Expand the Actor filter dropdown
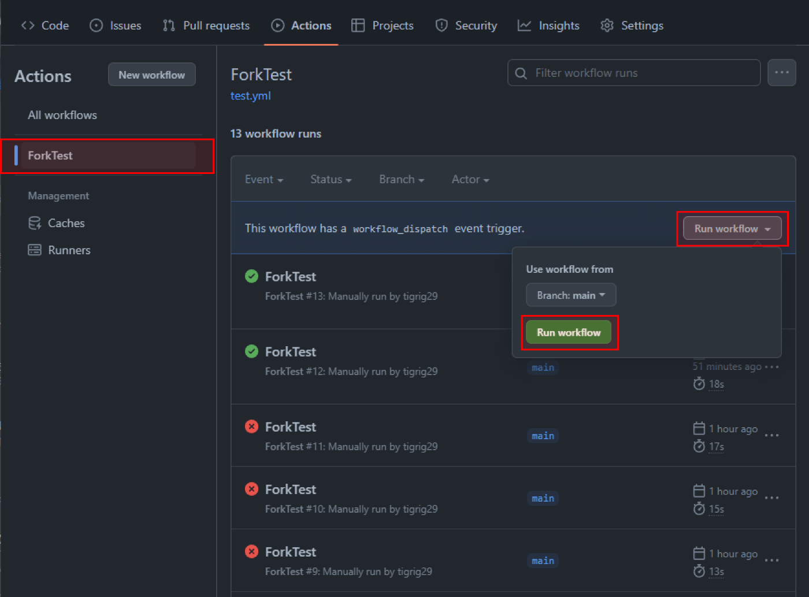Viewport: 809px width, 597px height. pos(470,180)
